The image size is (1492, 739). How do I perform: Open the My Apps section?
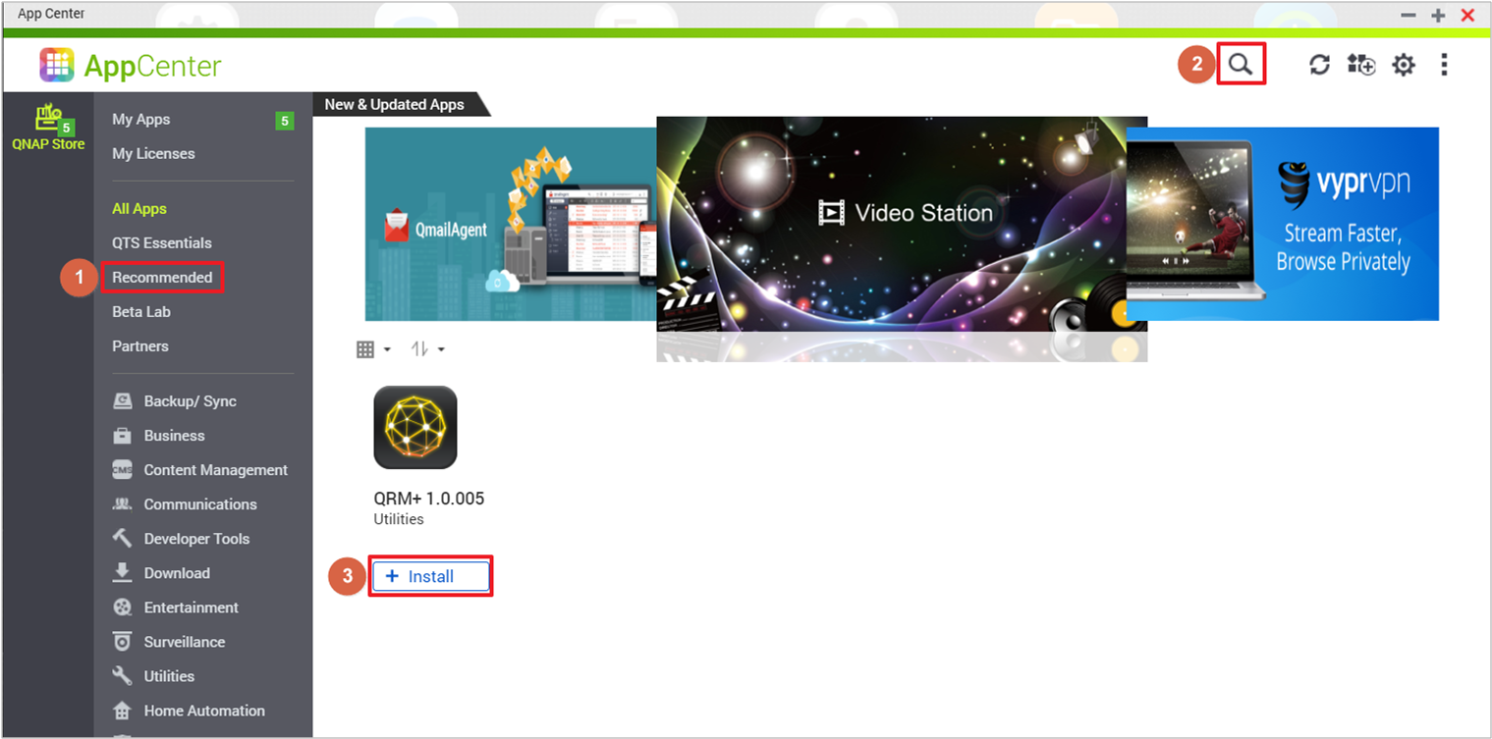(x=140, y=120)
